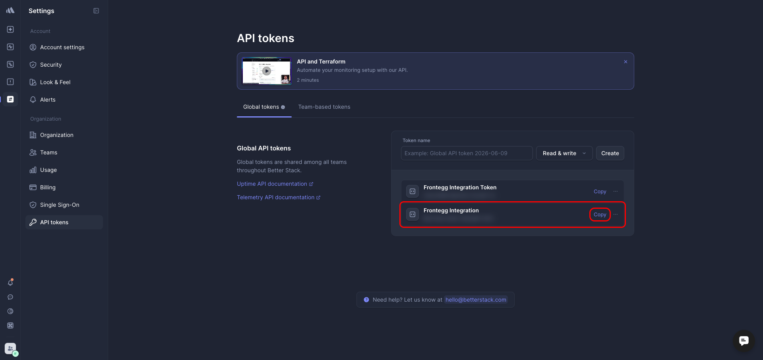Open the plus-square icon in left rail

coord(10,29)
